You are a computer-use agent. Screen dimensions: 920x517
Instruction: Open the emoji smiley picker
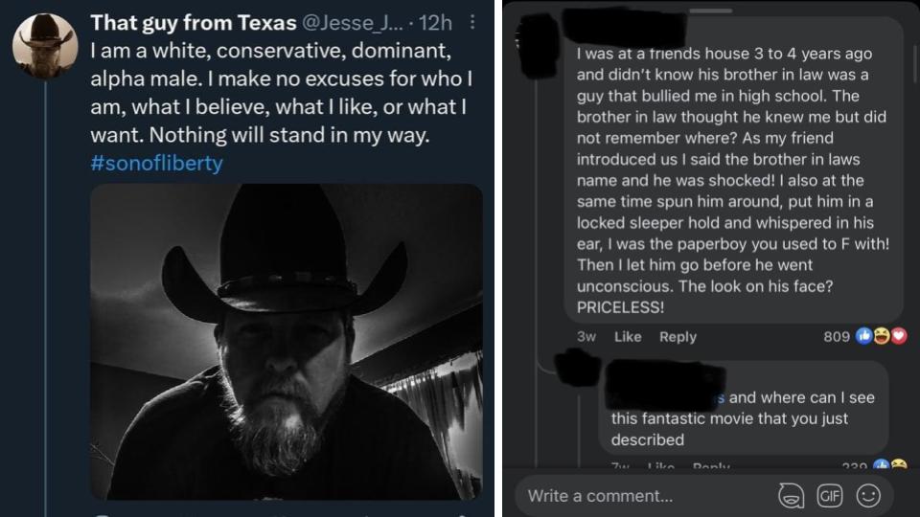868,496
